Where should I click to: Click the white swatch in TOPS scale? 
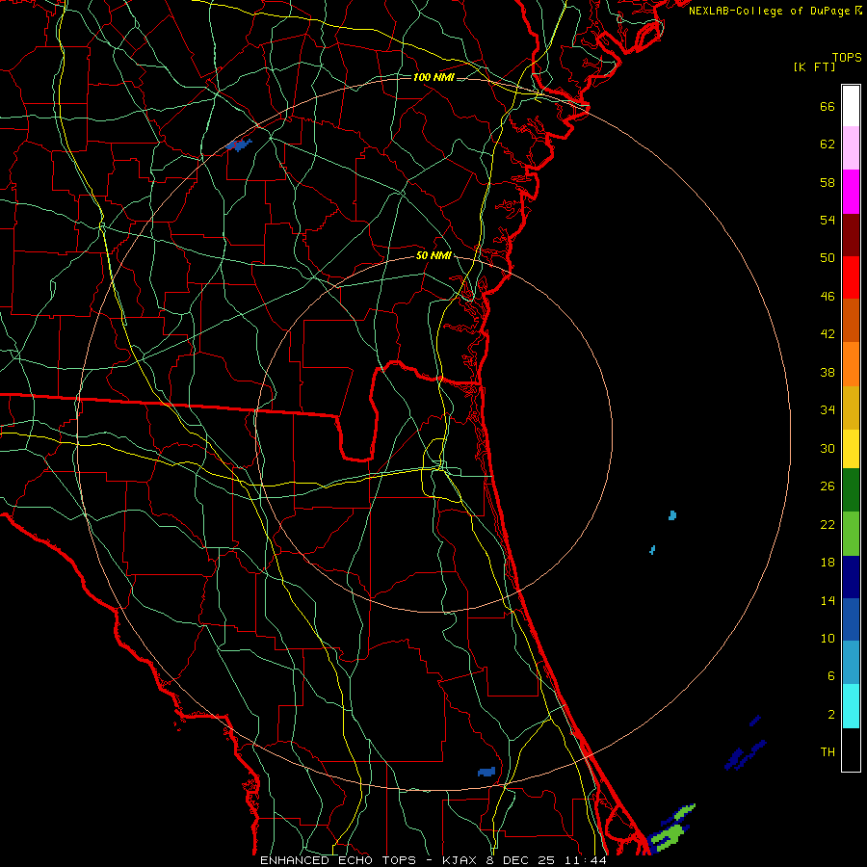[x=851, y=106]
